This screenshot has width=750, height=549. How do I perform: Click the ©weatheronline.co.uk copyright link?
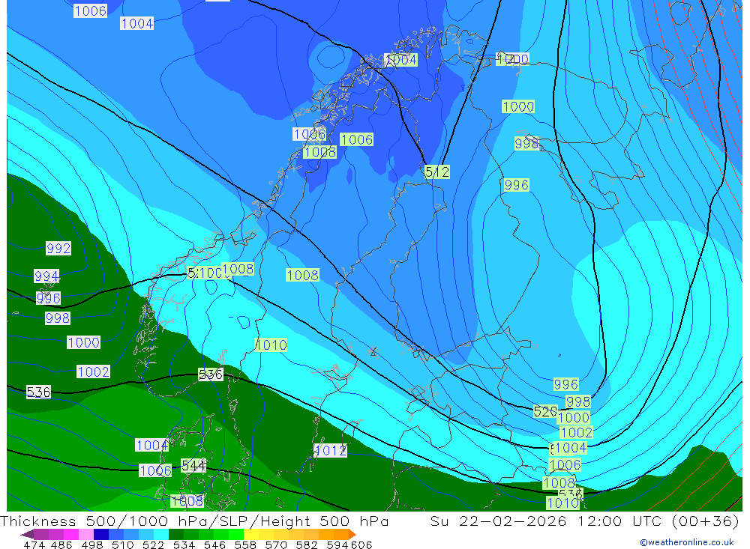686,542
